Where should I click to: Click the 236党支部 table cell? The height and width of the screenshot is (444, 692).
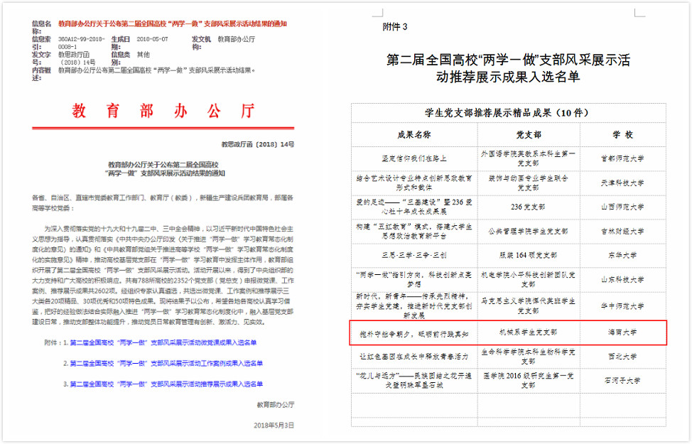click(x=528, y=207)
